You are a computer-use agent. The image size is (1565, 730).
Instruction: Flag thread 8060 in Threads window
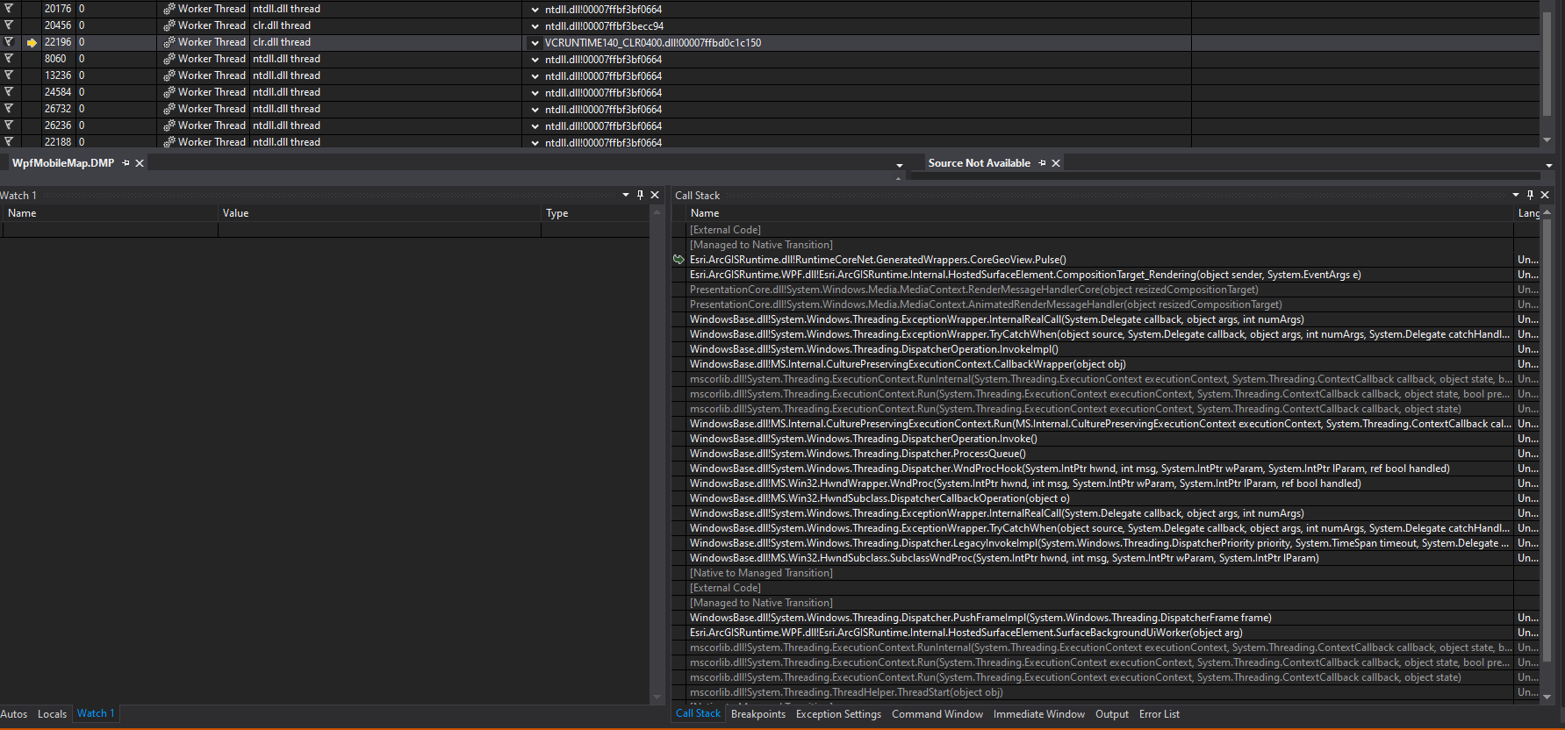(9, 59)
